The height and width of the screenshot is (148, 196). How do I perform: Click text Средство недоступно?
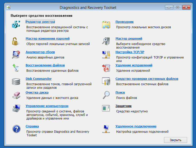(132, 111)
